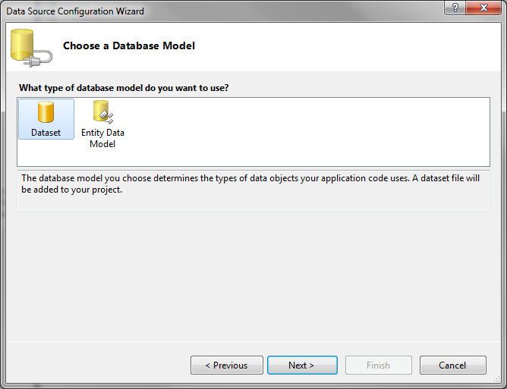Click the "Choose a Database Model" heading
The width and height of the screenshot is (507, 389).
click(129, 46)
